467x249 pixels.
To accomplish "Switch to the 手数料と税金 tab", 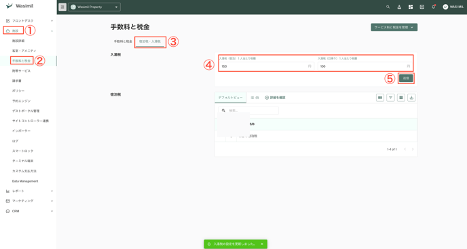I will [123, 41].
